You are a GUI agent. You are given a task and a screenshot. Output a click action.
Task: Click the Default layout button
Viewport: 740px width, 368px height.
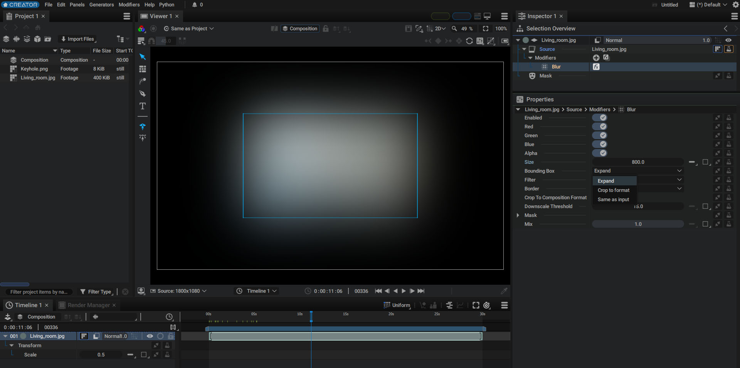[708, 5]
